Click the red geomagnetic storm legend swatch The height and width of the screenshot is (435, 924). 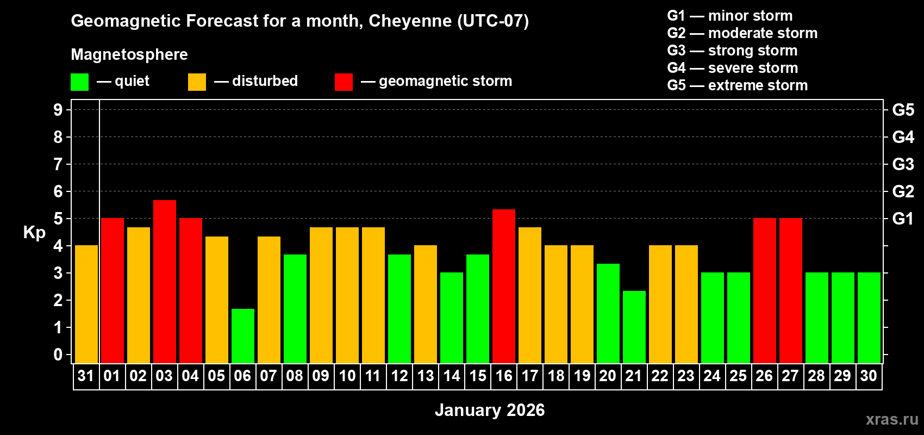344,82
